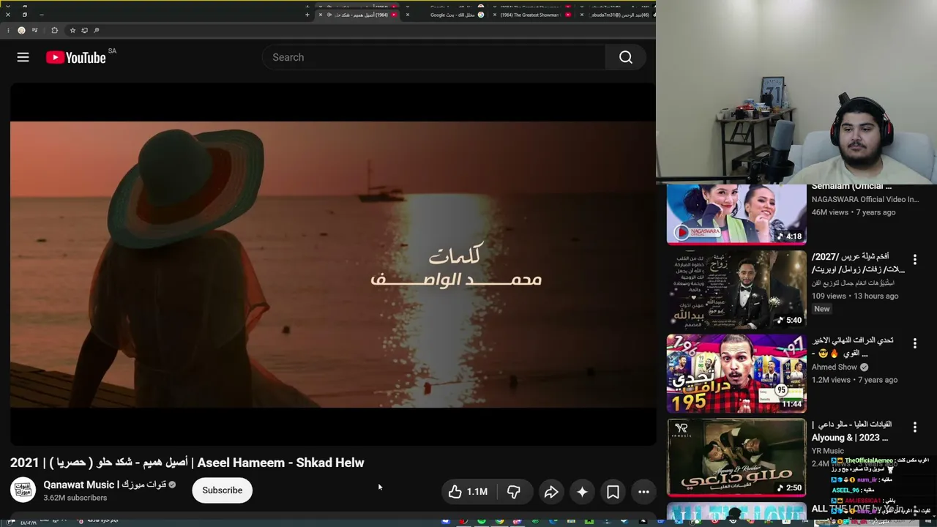The image size is (937, 527).
Task: Open the wedding video thumbnail 5:40
Action: (x=736, y=290)
